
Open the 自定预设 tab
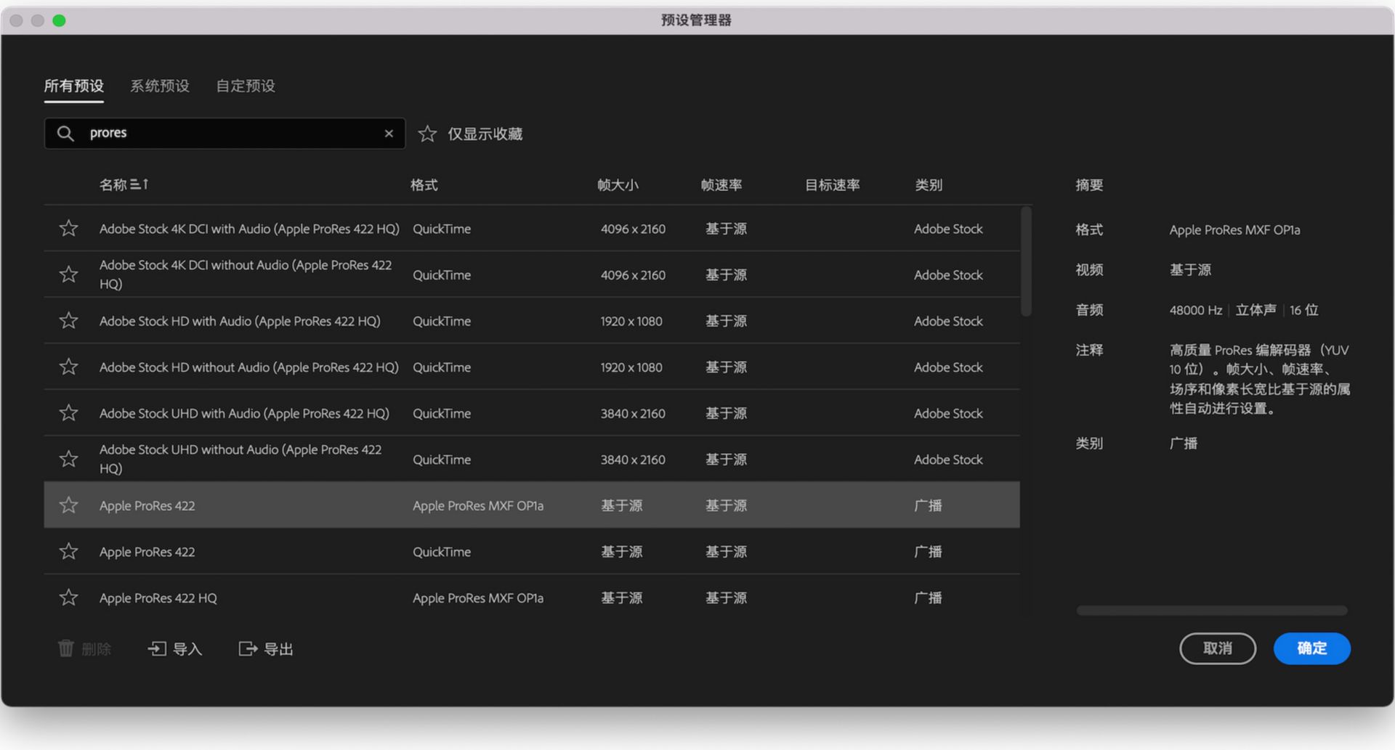click(x=245, y=86)
